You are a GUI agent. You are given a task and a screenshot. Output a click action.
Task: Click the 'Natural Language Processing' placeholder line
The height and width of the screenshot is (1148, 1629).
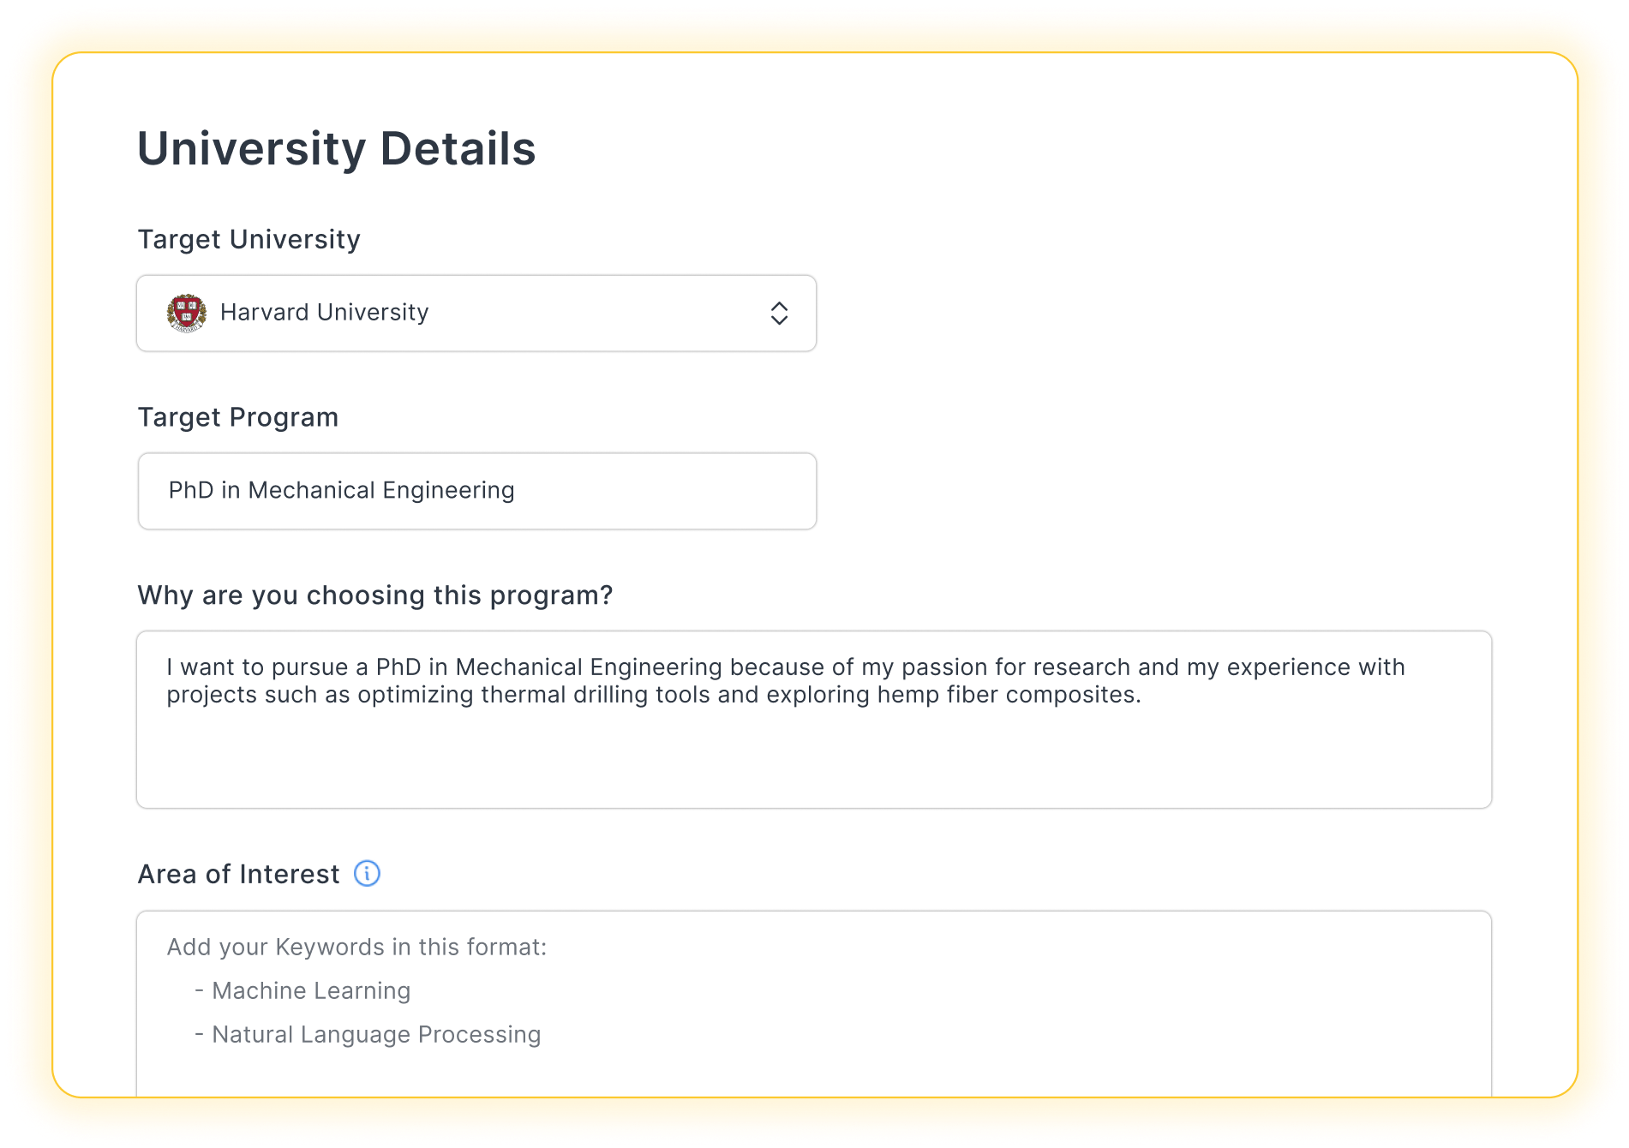point(376,1035)
